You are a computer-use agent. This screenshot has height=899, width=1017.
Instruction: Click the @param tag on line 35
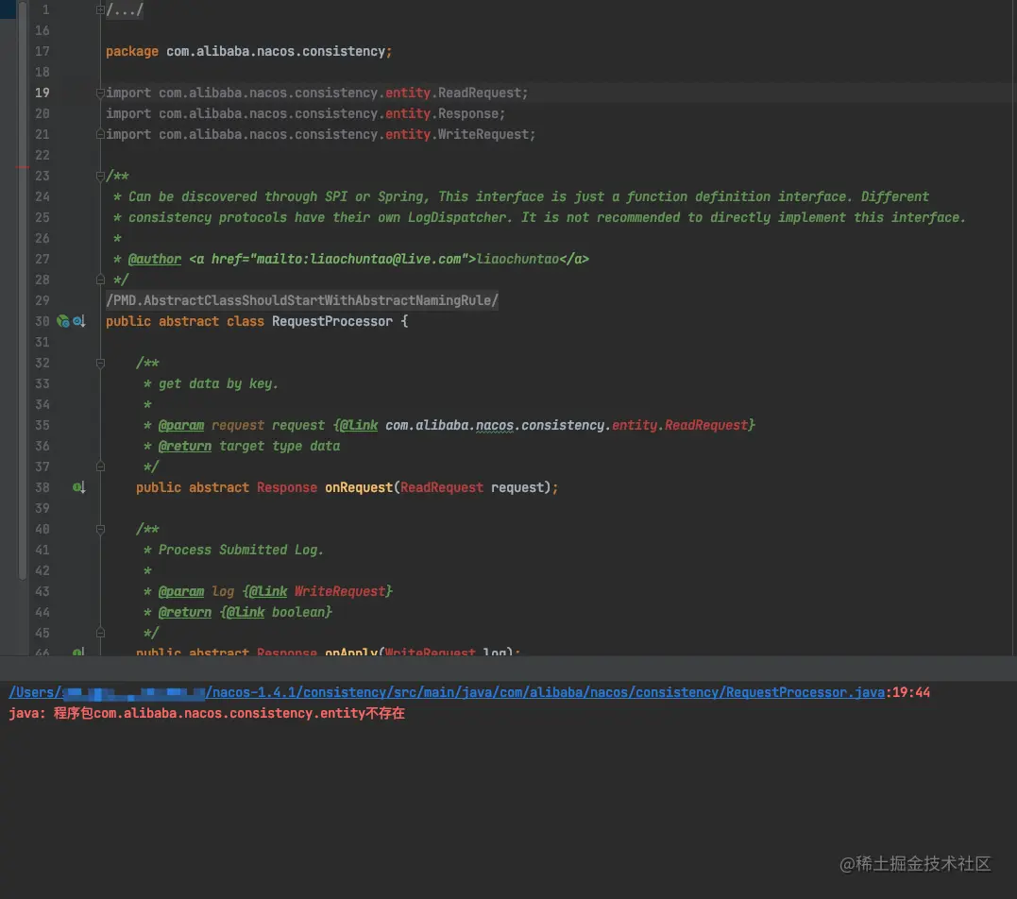[x=181, y=425]
